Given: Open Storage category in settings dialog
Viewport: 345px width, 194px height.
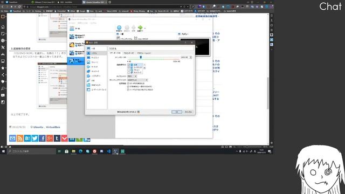Looking at the screenshot, I should 96,63.
